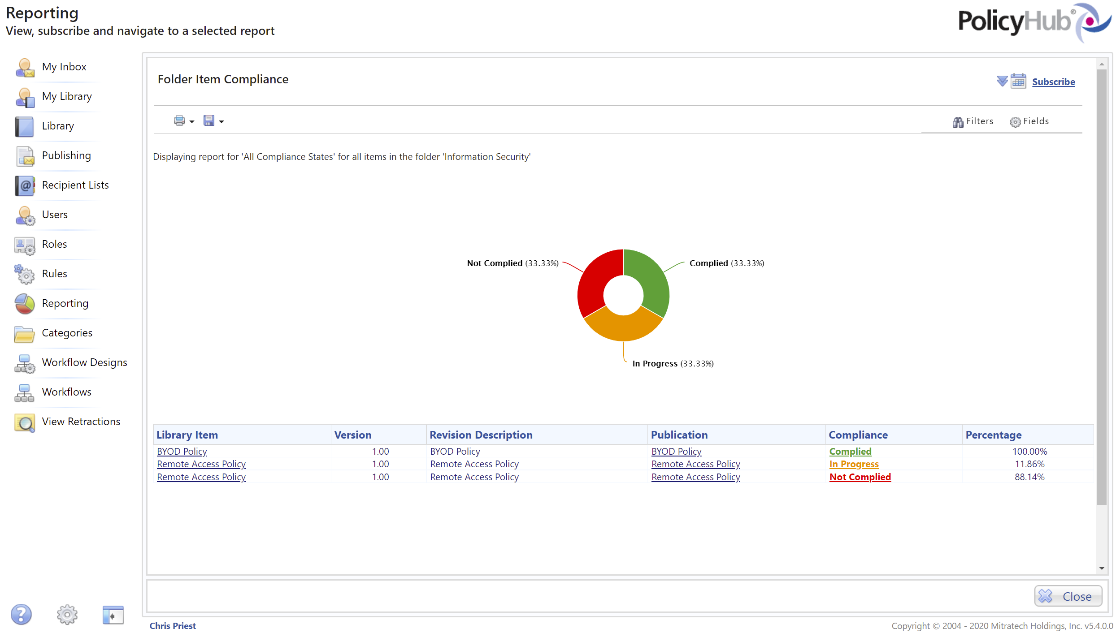The image size is (1116, 633).
Task: Click the Not Complied compliance link
Action: [860, 477]
